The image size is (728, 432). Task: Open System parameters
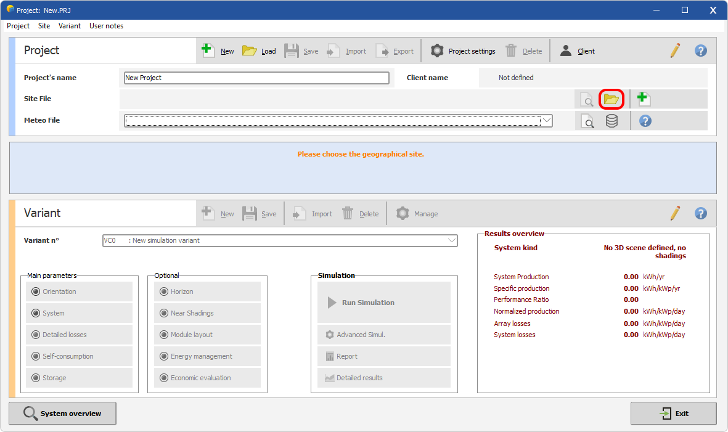(80, 313)
